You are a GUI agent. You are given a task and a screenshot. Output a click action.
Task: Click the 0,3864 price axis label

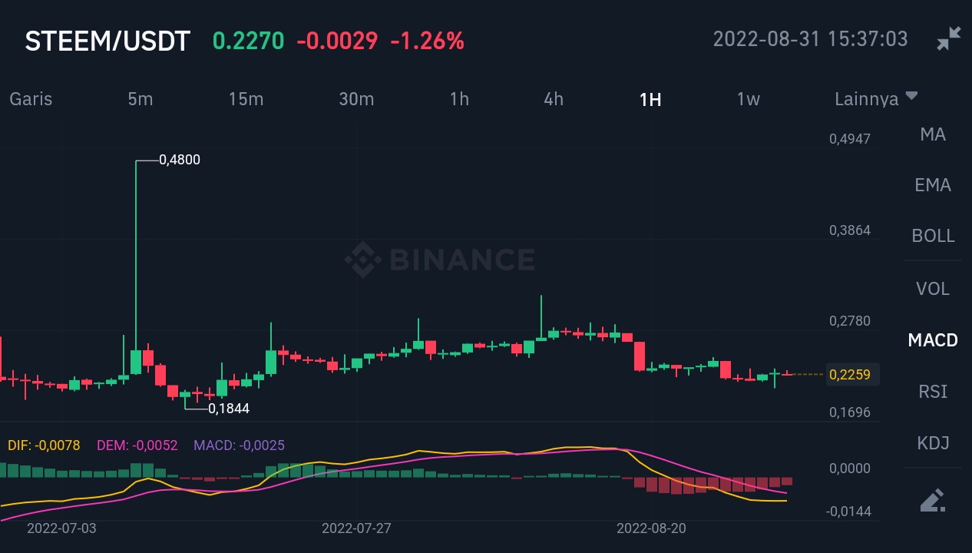850,230
